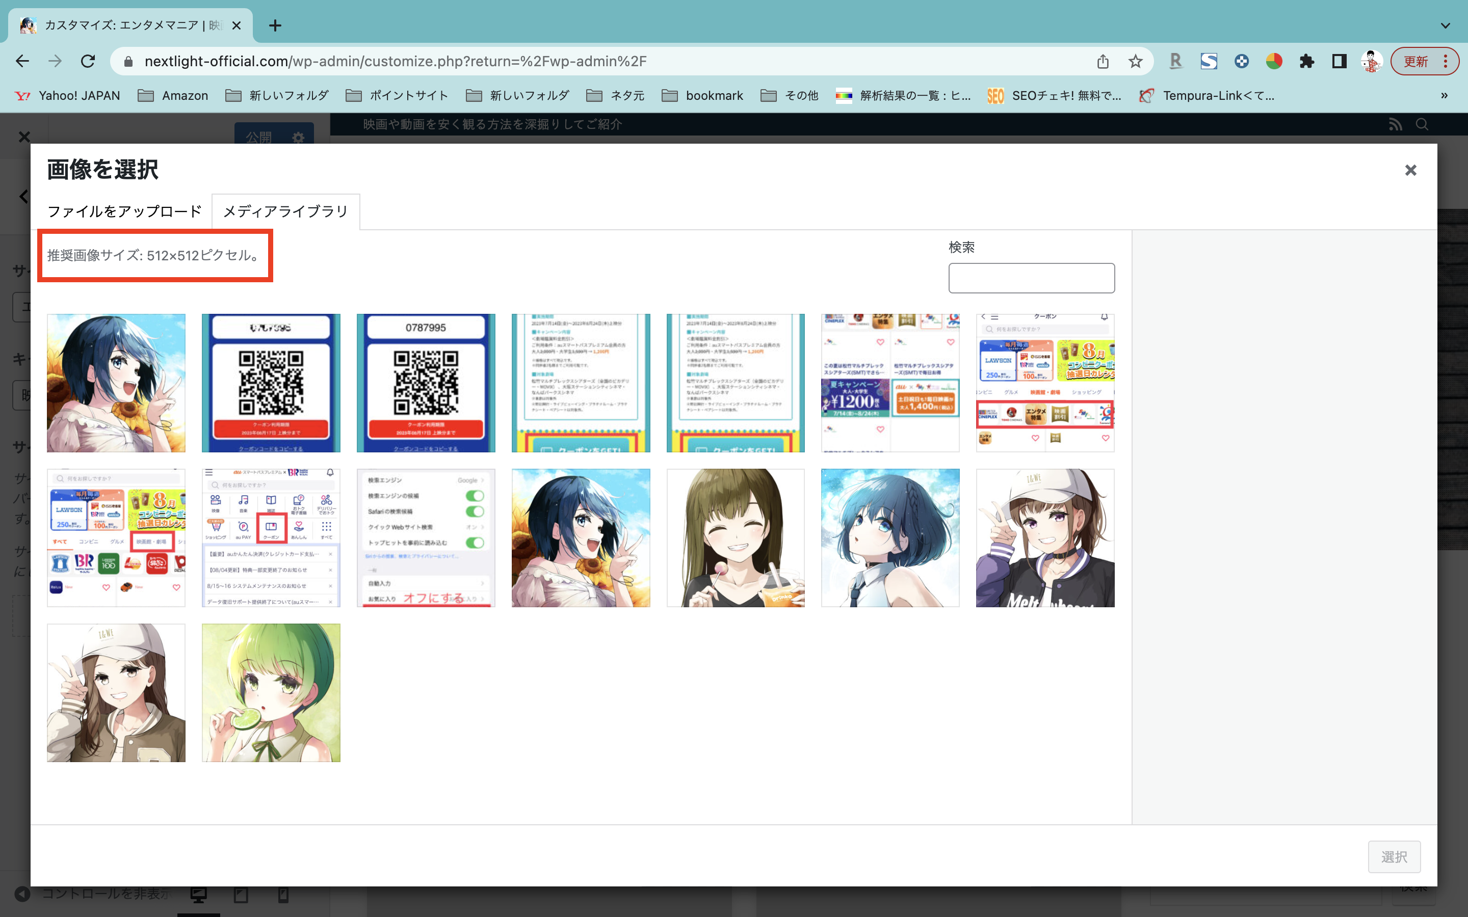Close the image selection dialog
Image resolution: width=1468 pixels, height=917 pixels.
coord(1410,171)
